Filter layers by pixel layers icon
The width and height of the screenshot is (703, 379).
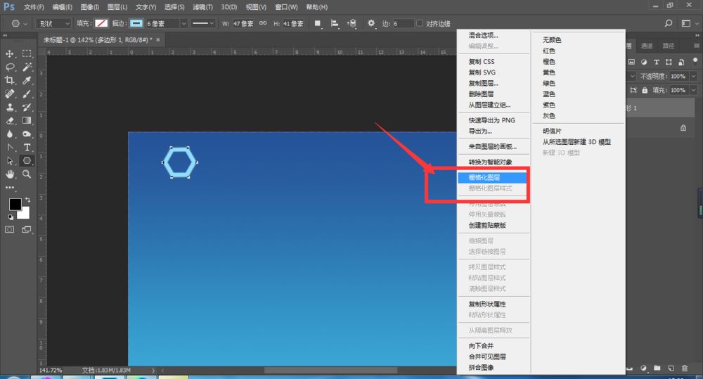pyautogui.click(x=632, y=62)
